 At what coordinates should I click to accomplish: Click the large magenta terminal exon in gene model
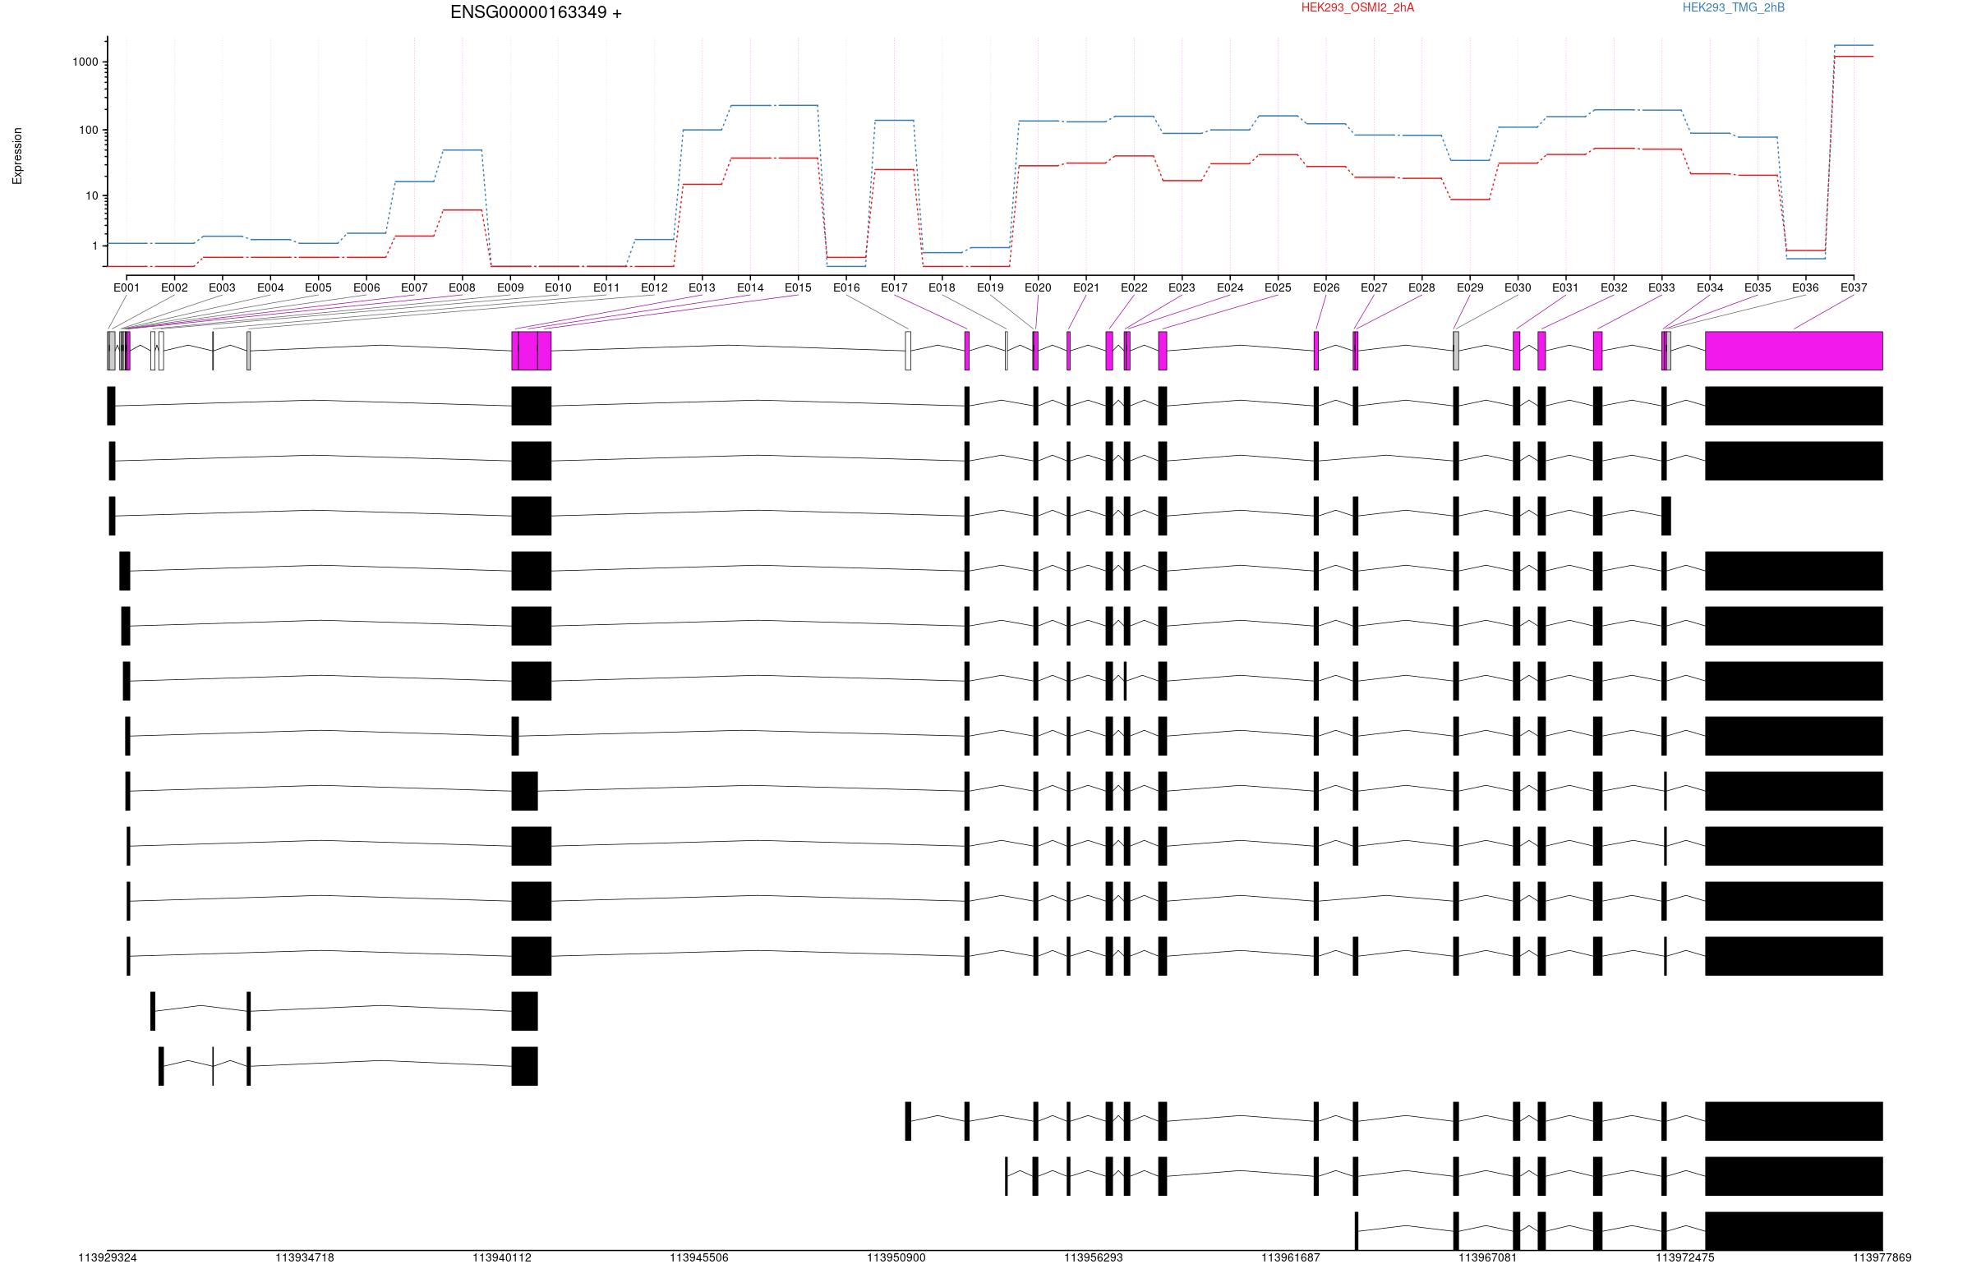pos(1795,351)
